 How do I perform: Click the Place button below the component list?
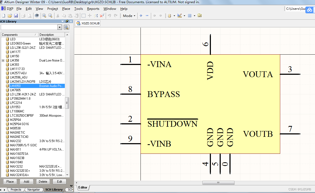click(10, 181)
